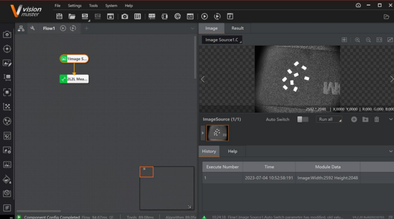Run Flow1 once using its play icon
This screenshot has width=394, height=219.
point(63,28)
